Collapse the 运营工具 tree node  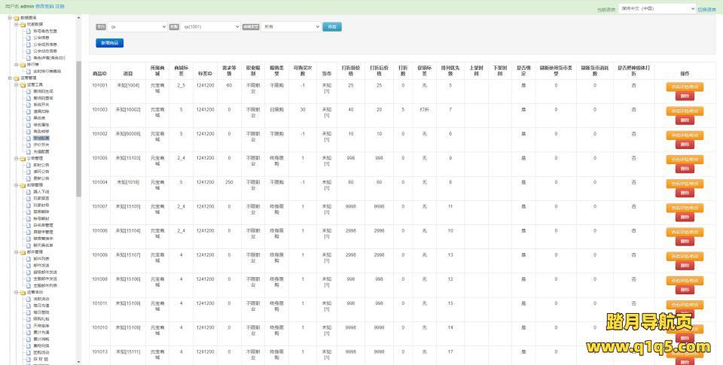[x=17, y=84]
